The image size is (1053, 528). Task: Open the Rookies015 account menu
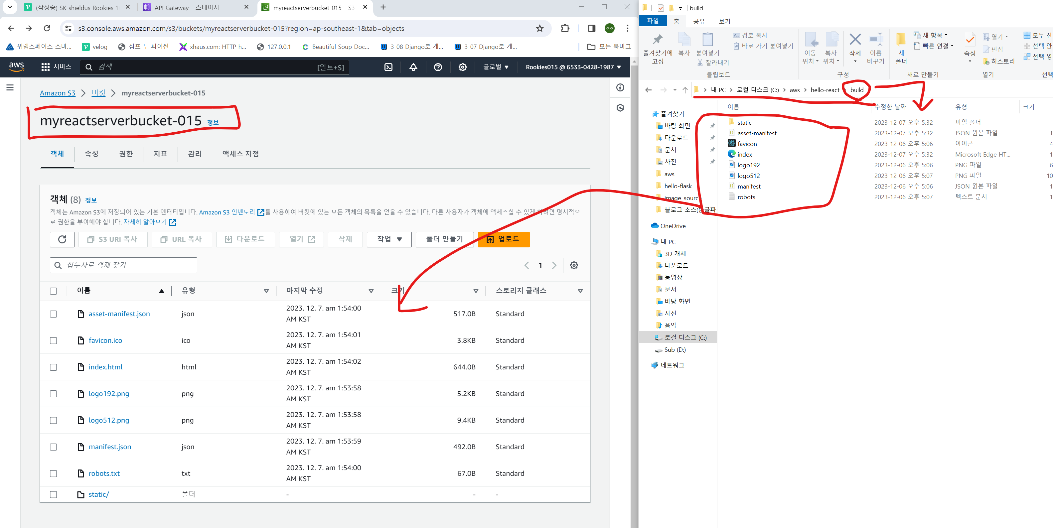(x=573, y=67)
